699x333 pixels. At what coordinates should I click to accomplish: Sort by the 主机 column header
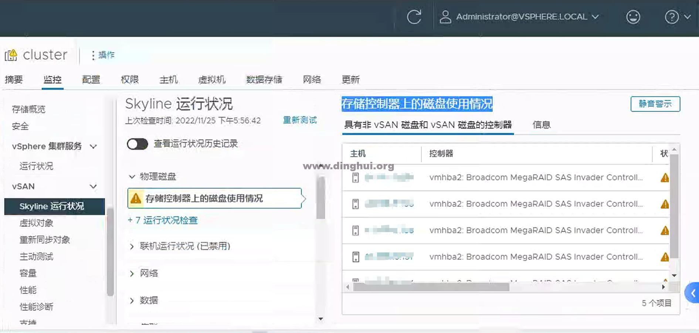point(358,154)
